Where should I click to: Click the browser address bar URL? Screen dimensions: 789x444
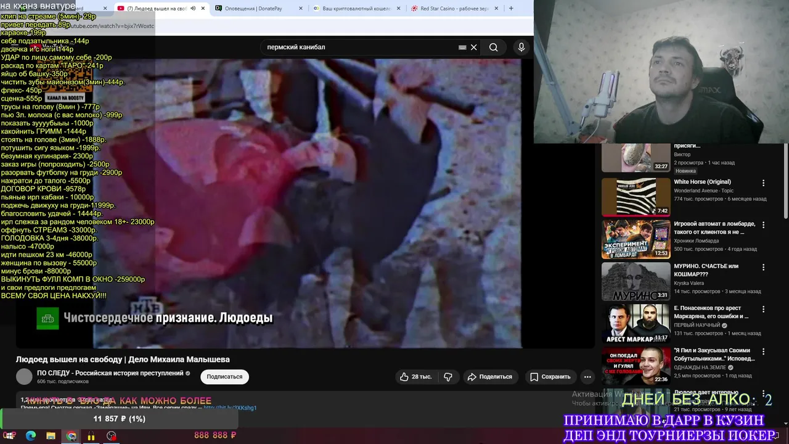(111, 26)
